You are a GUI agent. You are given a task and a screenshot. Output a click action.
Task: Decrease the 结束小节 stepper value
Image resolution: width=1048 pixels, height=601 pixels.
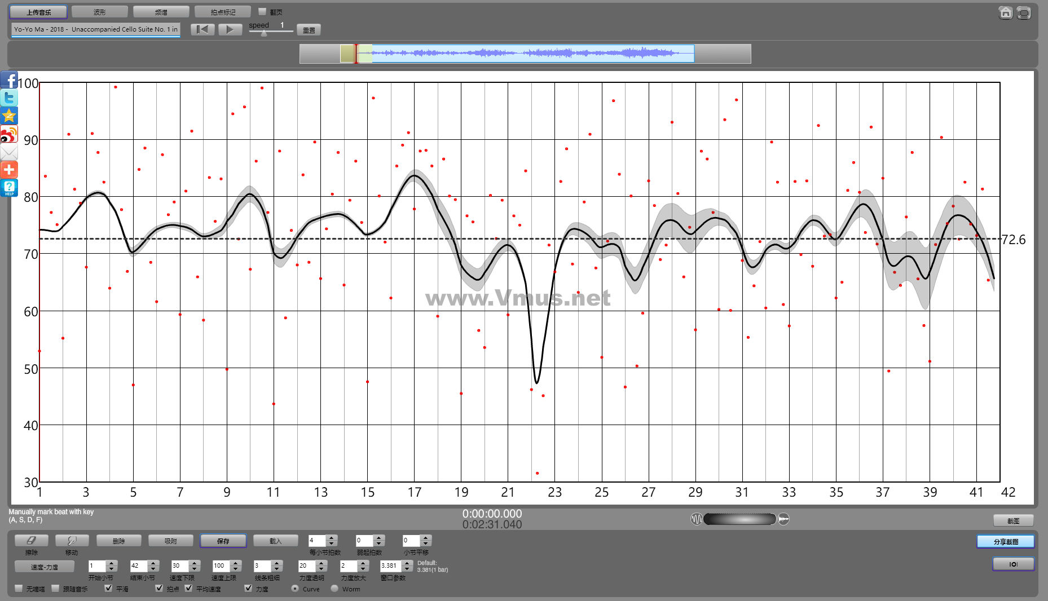tap(153, 568)
